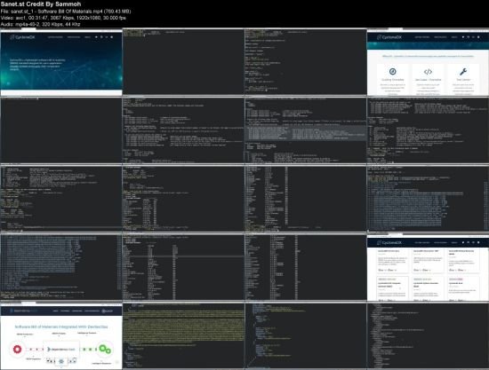Screen dimensions: 489x370
Task: Open the CycloneDX hero banner thumbnail
Action: pyautogui.click(x=61, y=62)
